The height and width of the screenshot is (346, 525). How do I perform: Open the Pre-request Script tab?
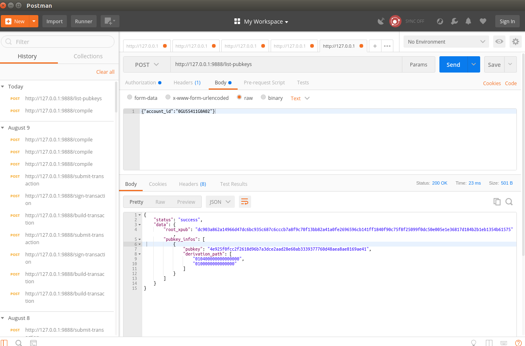pos(264,82)
